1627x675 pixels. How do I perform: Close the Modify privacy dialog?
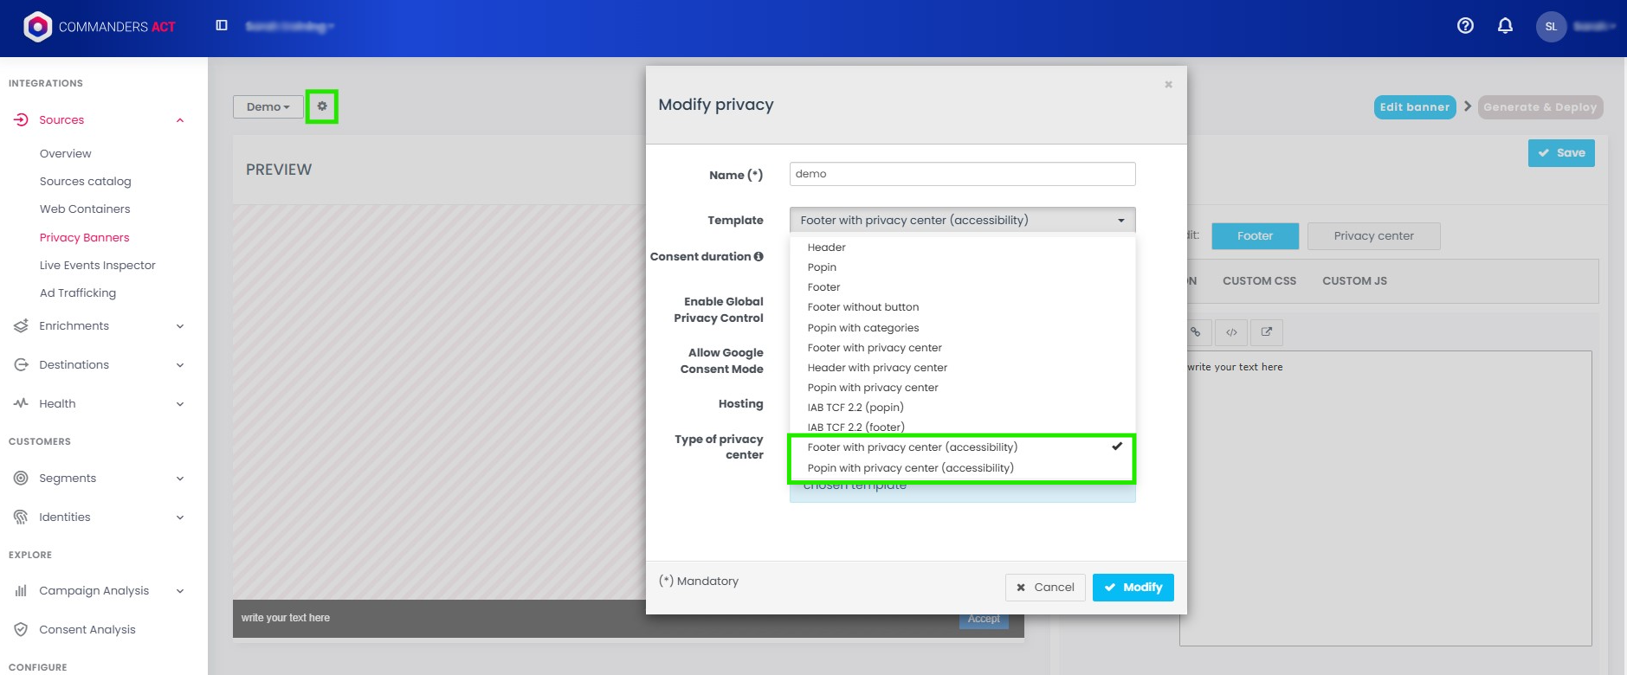click(x=1168, y=85)
